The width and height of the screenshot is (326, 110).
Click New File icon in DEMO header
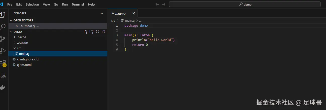pyautogui.click(x=85, y=32)
